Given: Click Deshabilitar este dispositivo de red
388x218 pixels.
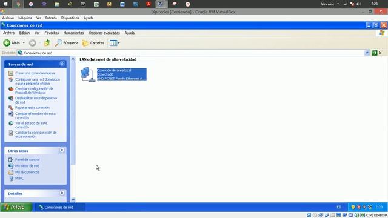Looking at the screenshot, I should click(x=36, y=100).
